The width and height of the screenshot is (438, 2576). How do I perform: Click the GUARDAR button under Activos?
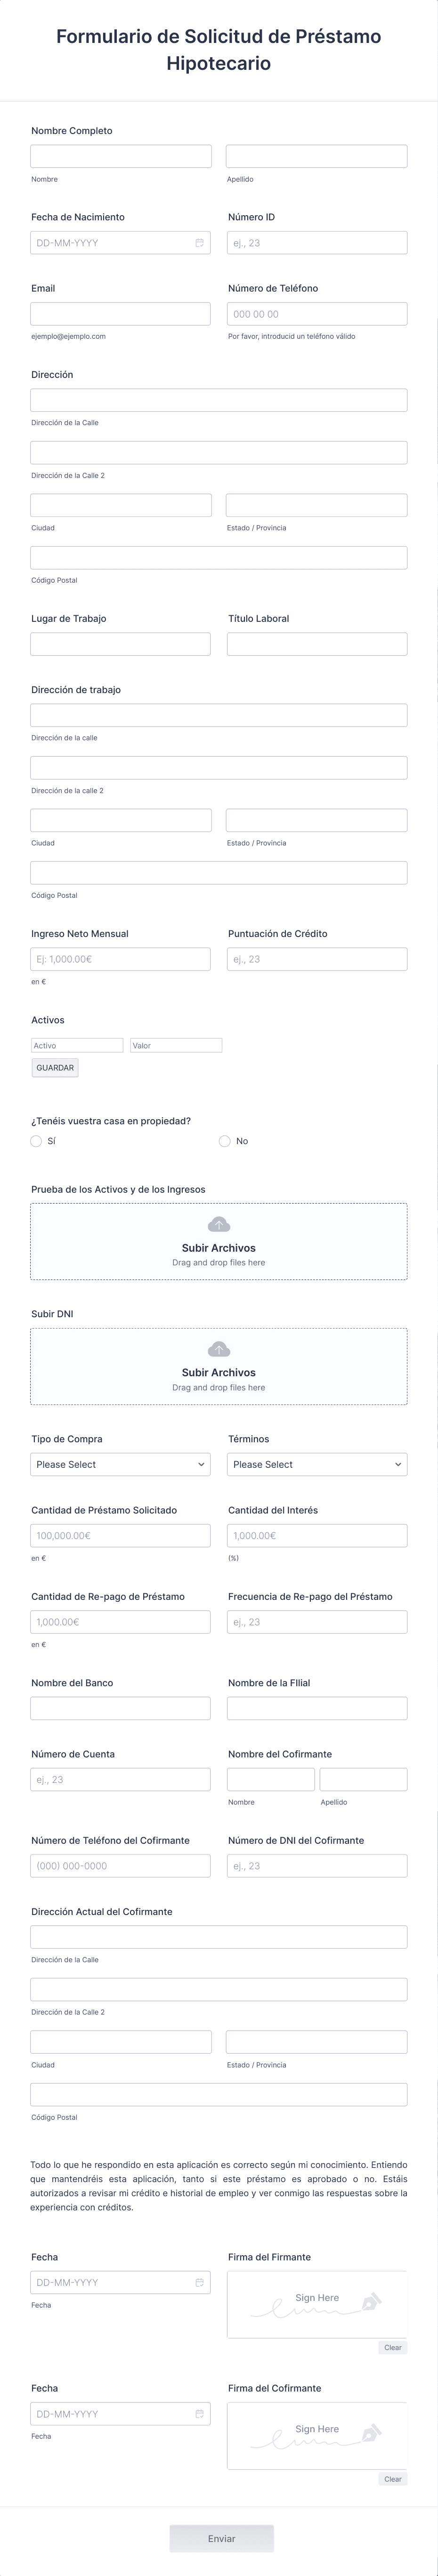click(55, 1068)
